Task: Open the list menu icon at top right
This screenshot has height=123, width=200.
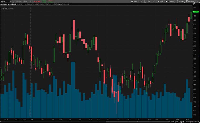Action: point(198,1)
